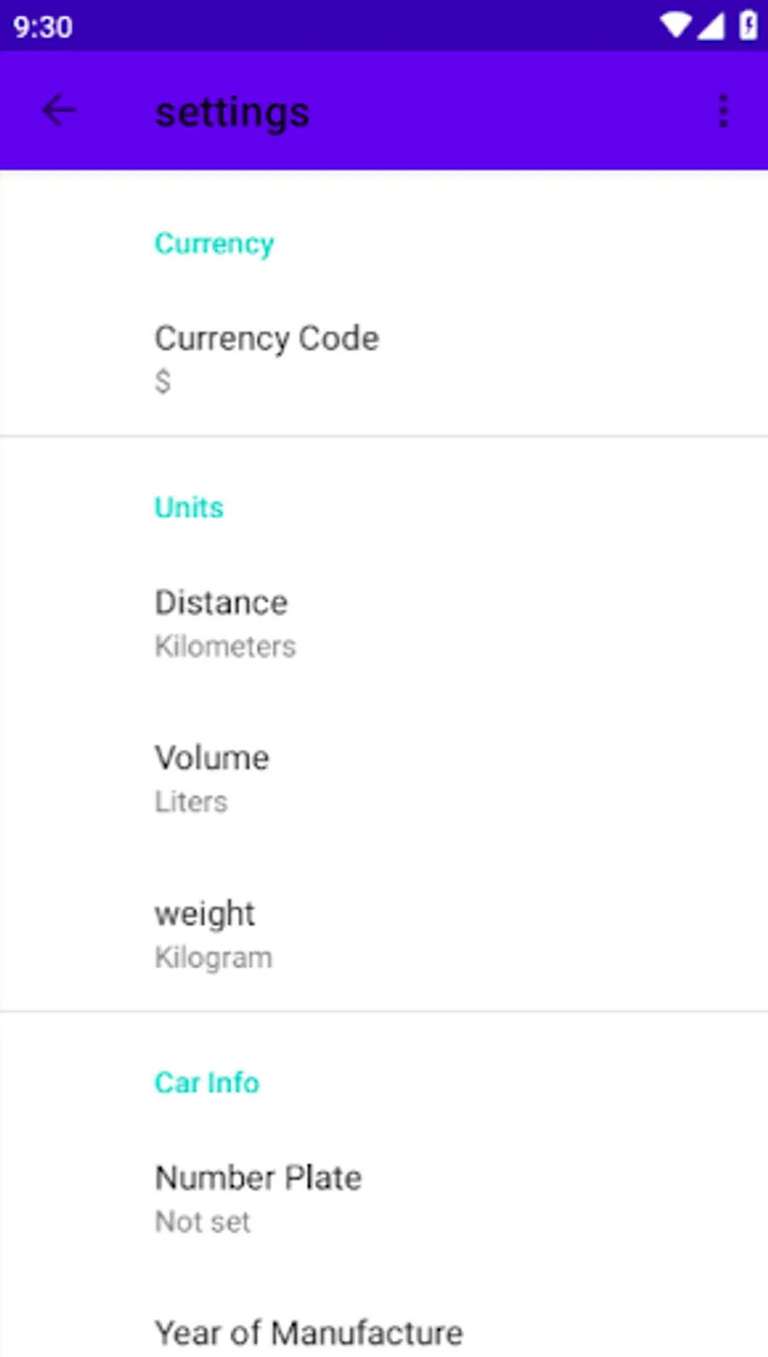Tap the Wi-Fi status icon
The image size is (768, 1357).
675,26
